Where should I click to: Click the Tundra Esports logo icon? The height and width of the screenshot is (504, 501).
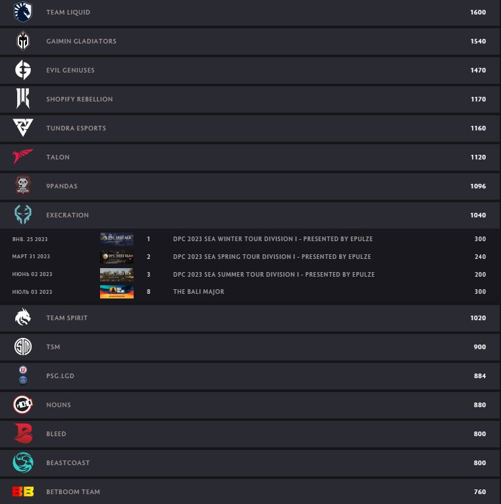23,128
